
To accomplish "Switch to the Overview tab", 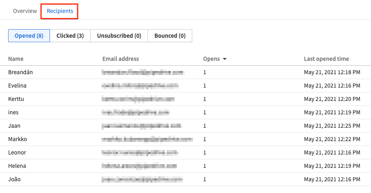I will pos(25,11).
